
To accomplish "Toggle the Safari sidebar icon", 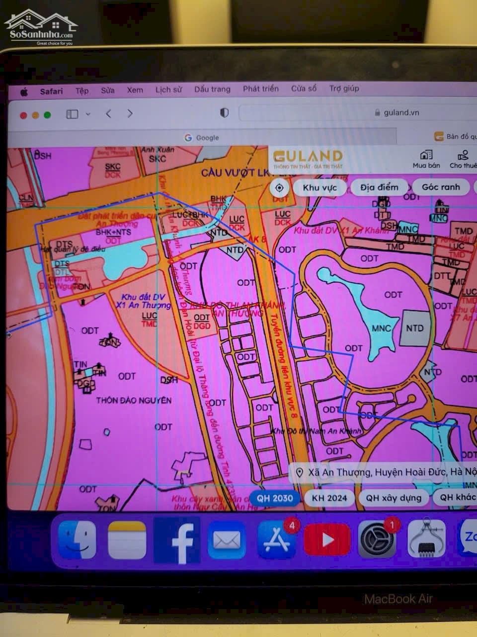I will 73,114.
